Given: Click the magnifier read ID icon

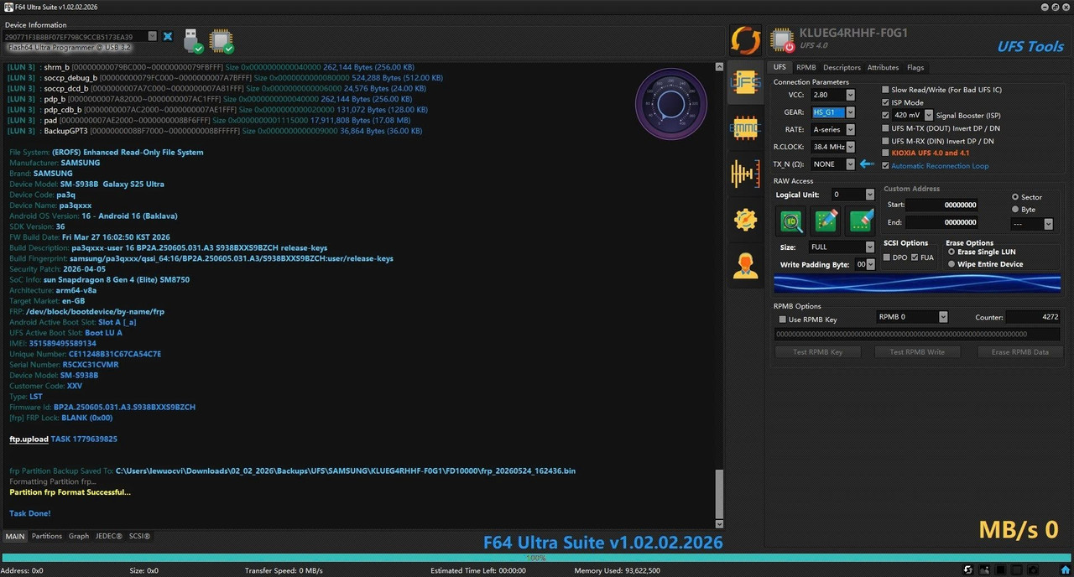Looking at the screenshot, I should pyautogui.click(x=791, y=221).
